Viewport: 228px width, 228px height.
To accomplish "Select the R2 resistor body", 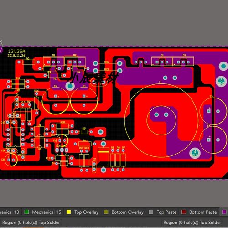I will coord(29,62).
